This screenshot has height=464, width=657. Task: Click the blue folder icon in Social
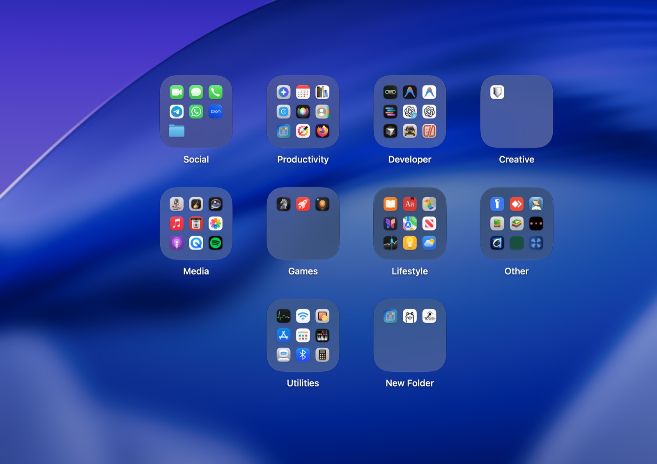[177, 131]
